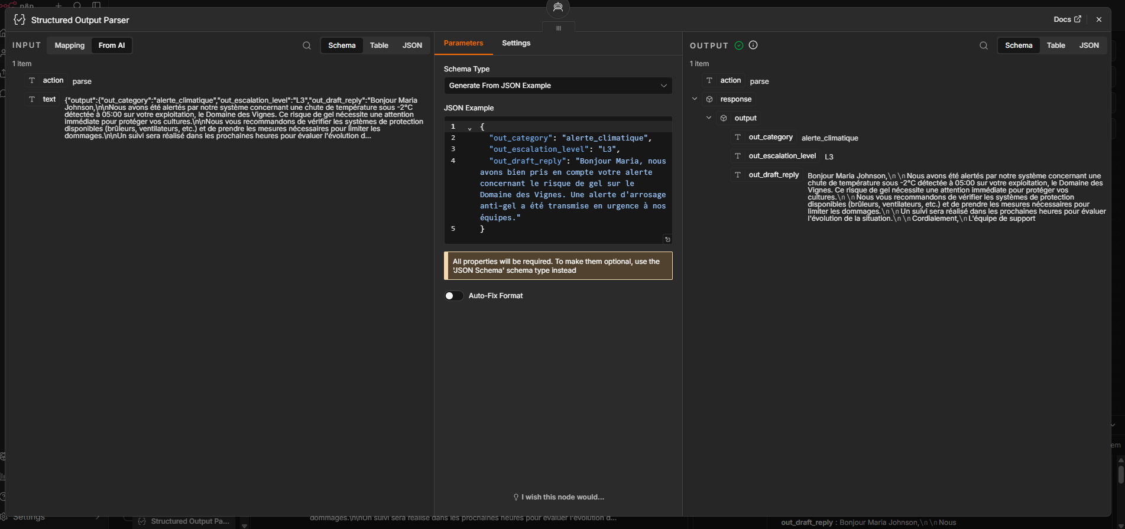Screen dimensions: 1125x529
Task: Click the Structured Output Parser node icon
Action: tap(20, 19)
